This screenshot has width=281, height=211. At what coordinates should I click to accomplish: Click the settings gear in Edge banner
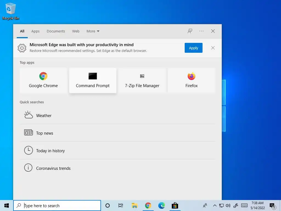[x=22, y=48]
